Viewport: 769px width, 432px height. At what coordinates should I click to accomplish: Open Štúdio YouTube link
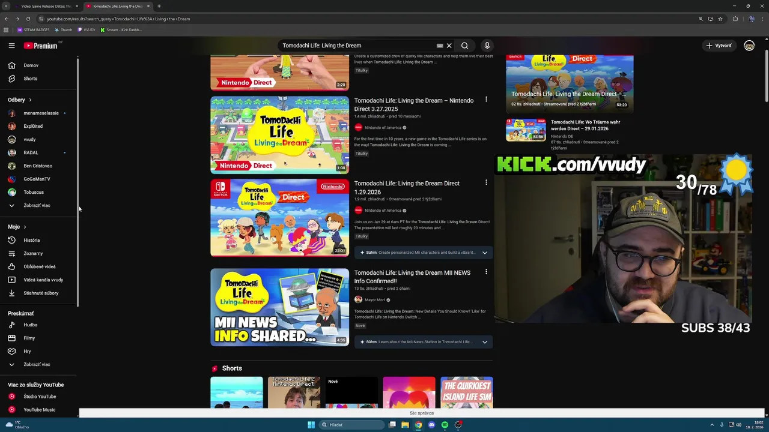[39, 397]
